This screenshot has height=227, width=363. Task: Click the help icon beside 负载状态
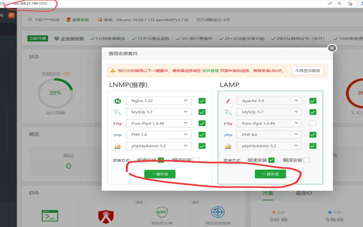pos(67,74)
